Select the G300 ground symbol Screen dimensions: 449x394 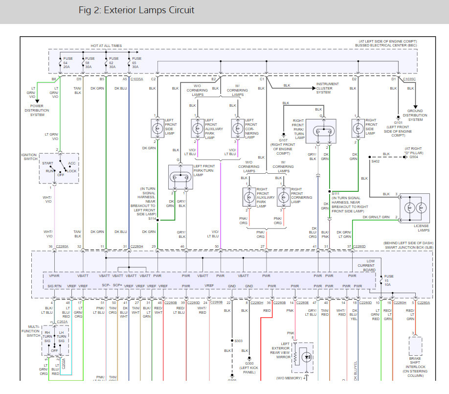coord(249,358)
